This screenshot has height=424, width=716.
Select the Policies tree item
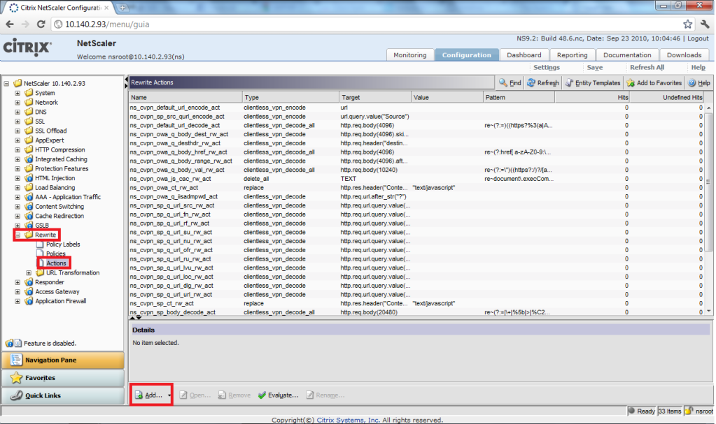pyautogui.click(x=56, y=254)
